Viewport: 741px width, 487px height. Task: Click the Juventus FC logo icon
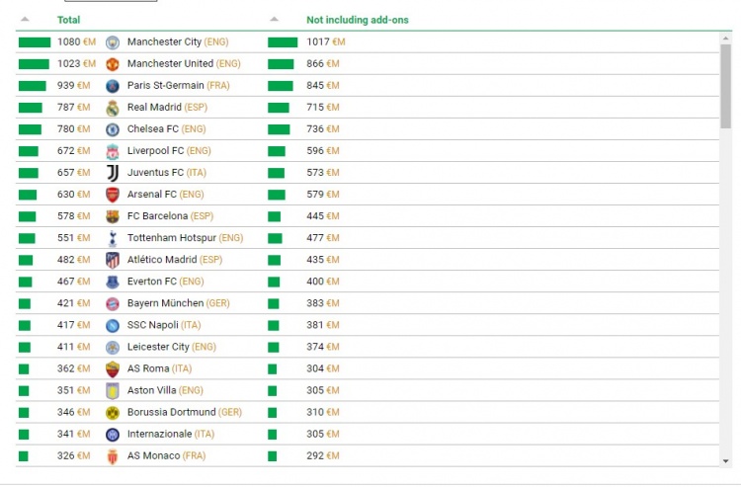113,173
